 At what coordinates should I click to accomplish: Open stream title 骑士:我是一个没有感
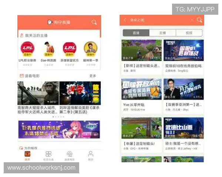coord(183,143)
